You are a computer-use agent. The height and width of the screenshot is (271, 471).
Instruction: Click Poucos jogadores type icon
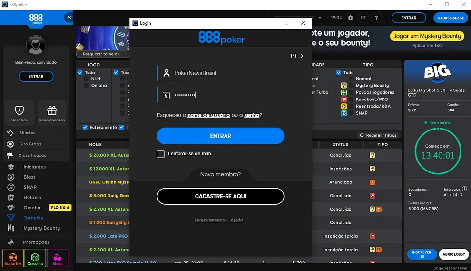tap(344, 92)
